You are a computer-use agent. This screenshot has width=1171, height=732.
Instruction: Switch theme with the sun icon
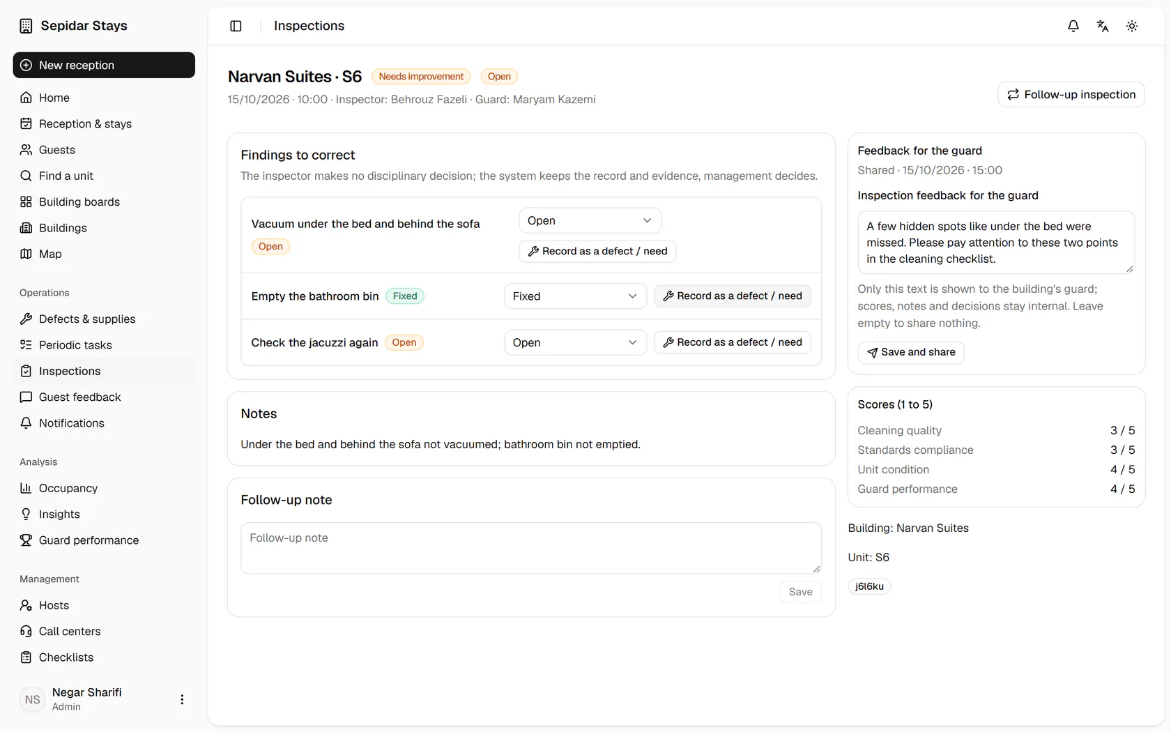(1132, 26)
